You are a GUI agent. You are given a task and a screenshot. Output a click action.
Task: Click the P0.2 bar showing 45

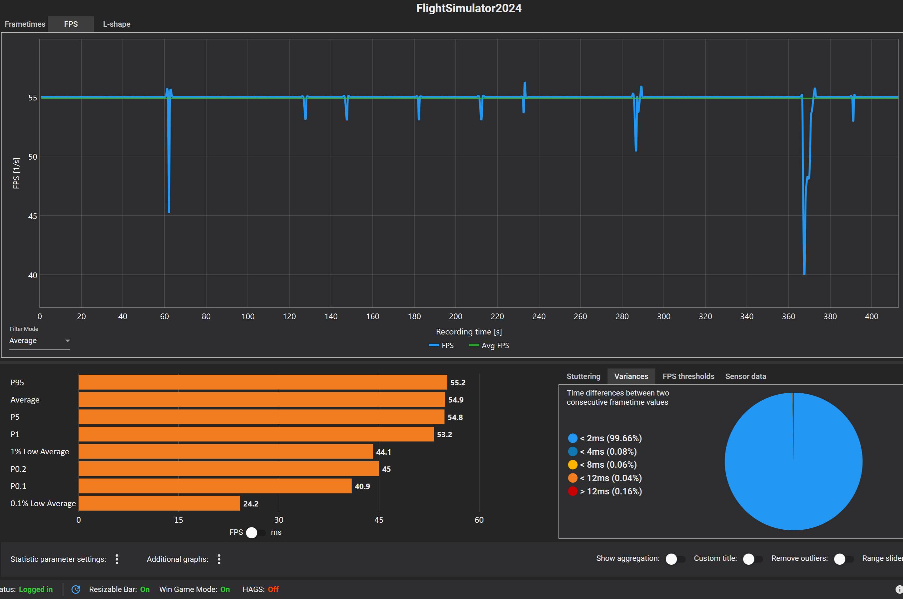pos(229,469)
